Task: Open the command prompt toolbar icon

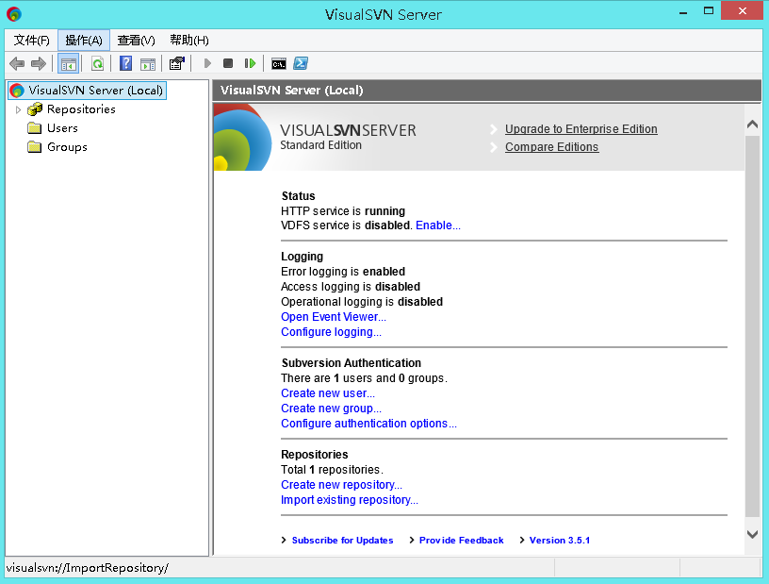Action: (278, 63)
